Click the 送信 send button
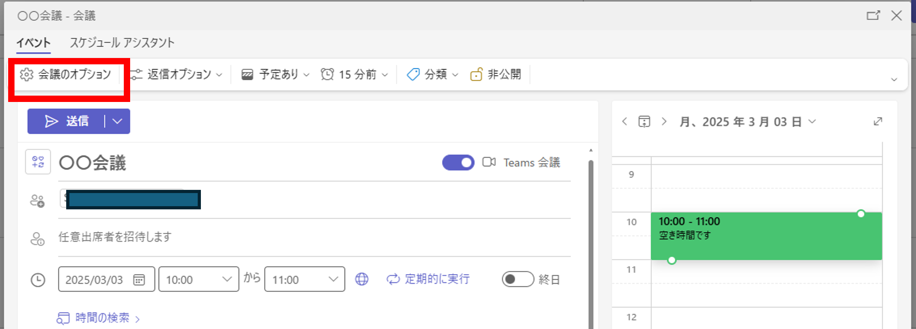 (x=67, y=121)
